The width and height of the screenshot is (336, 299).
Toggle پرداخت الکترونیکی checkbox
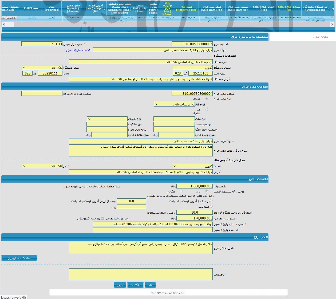pos(102,218)
